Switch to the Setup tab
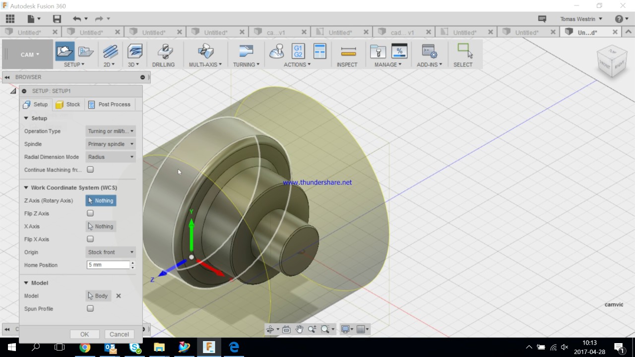This screenshot has width=635, height=357. (35, 105)
